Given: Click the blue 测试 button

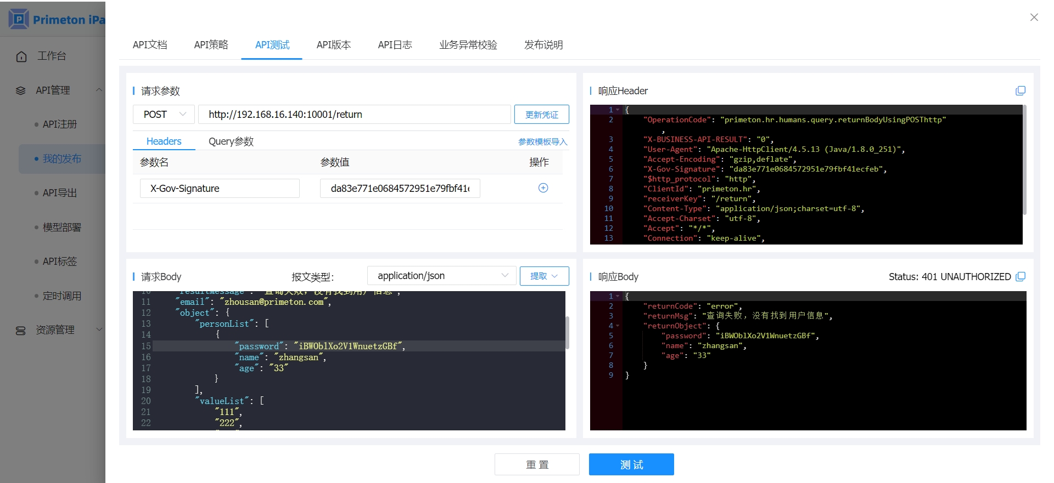Looking at the screenshot, I should (631, 464).
